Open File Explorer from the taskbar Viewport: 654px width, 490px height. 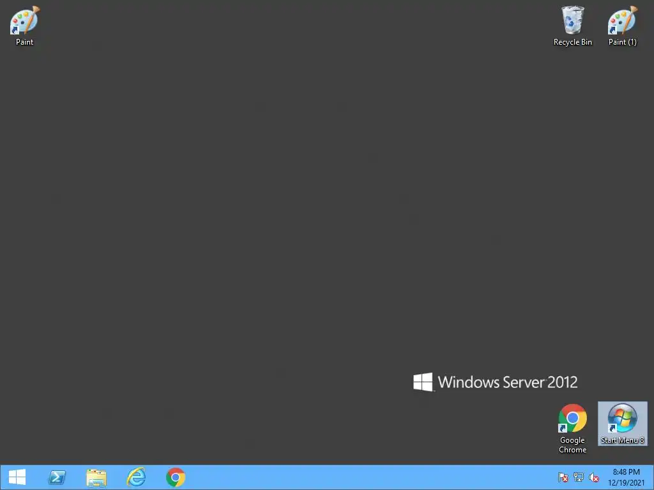tap(96, 477)
